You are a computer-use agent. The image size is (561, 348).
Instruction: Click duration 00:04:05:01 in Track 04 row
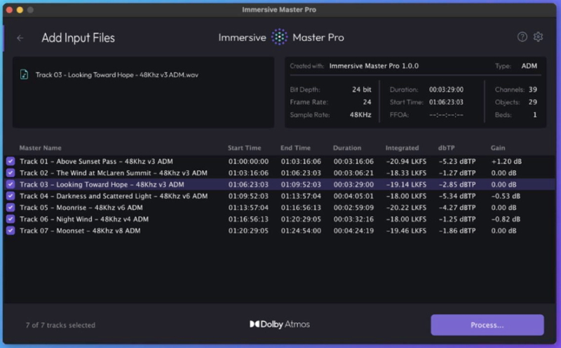click(353, 196)
